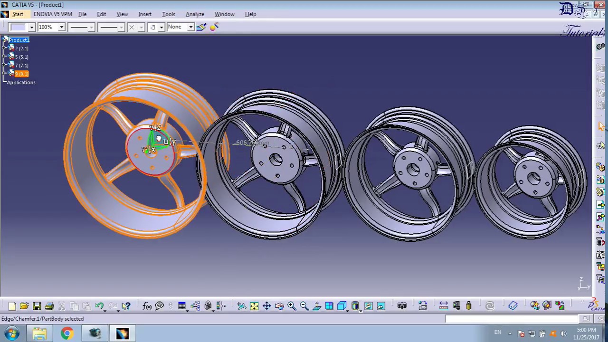Click the shading view mode cylinder icon

[355, 306]
